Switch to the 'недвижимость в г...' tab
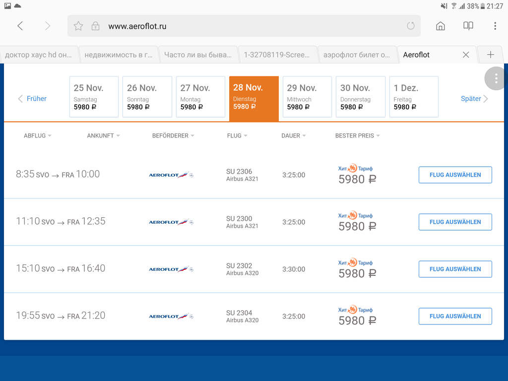This screenshot has width=508, height=381. coord(119,55)
